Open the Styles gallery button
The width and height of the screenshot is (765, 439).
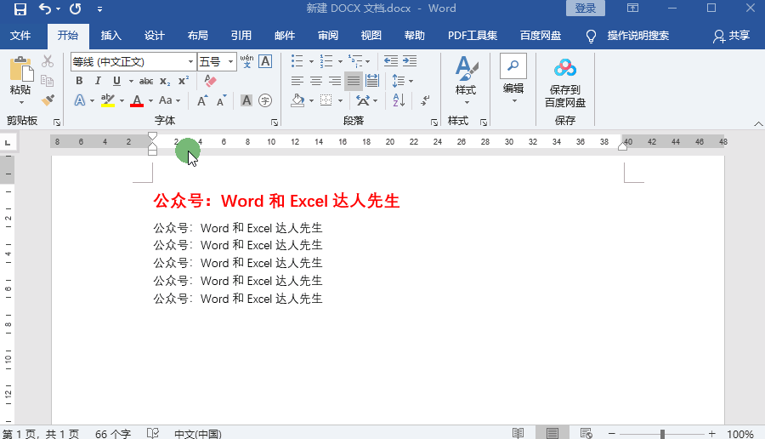tap(466, 80)
